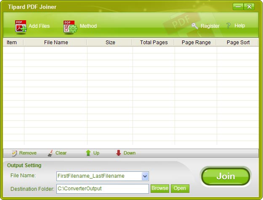263x200 pixels.
Task: Select the Page Range column header
Action: click(196, 43)
